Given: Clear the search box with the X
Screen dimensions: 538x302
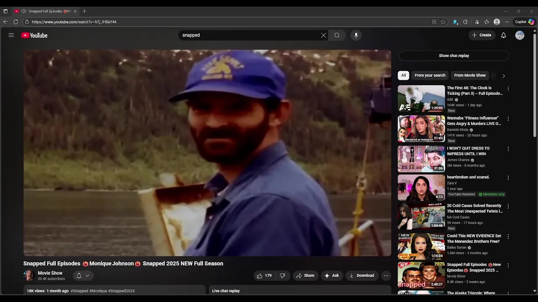Looking at the screenshot, I should (x=324, y=35).
